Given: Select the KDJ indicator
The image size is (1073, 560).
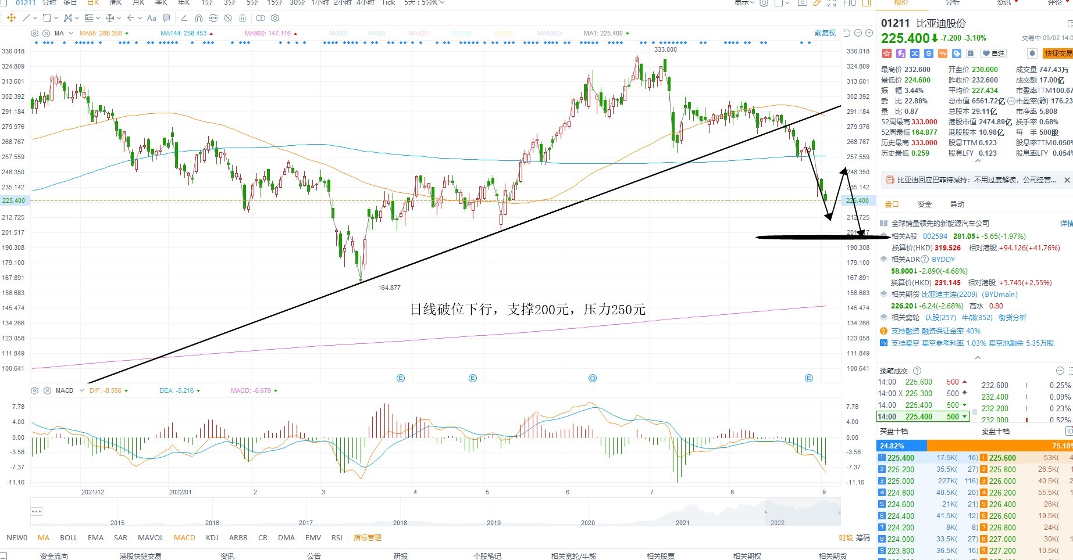Looking at the screenshot, I should [x=212, y=538].
